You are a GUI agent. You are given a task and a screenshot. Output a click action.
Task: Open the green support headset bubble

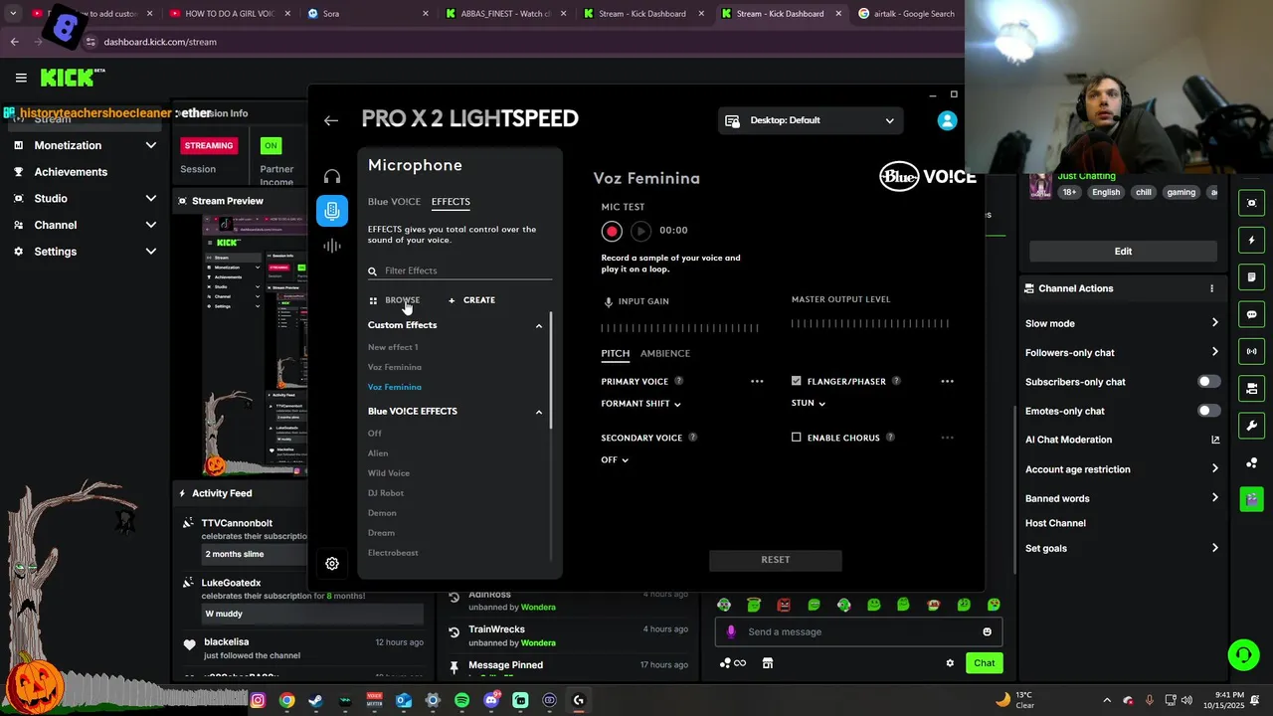click(1243, 654)
